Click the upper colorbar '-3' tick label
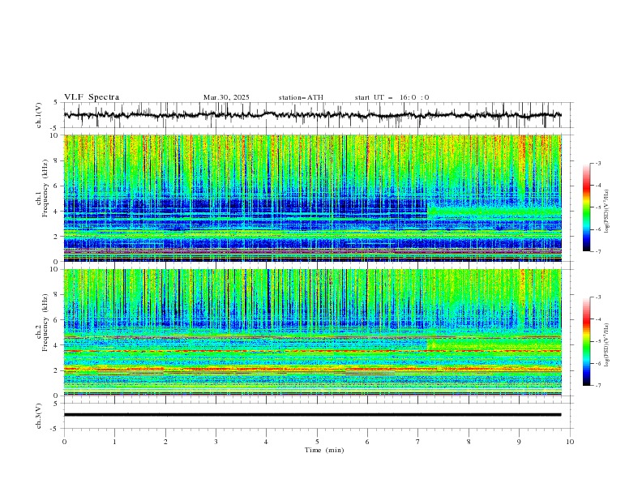The image size is (642, 496). [597, 163]
